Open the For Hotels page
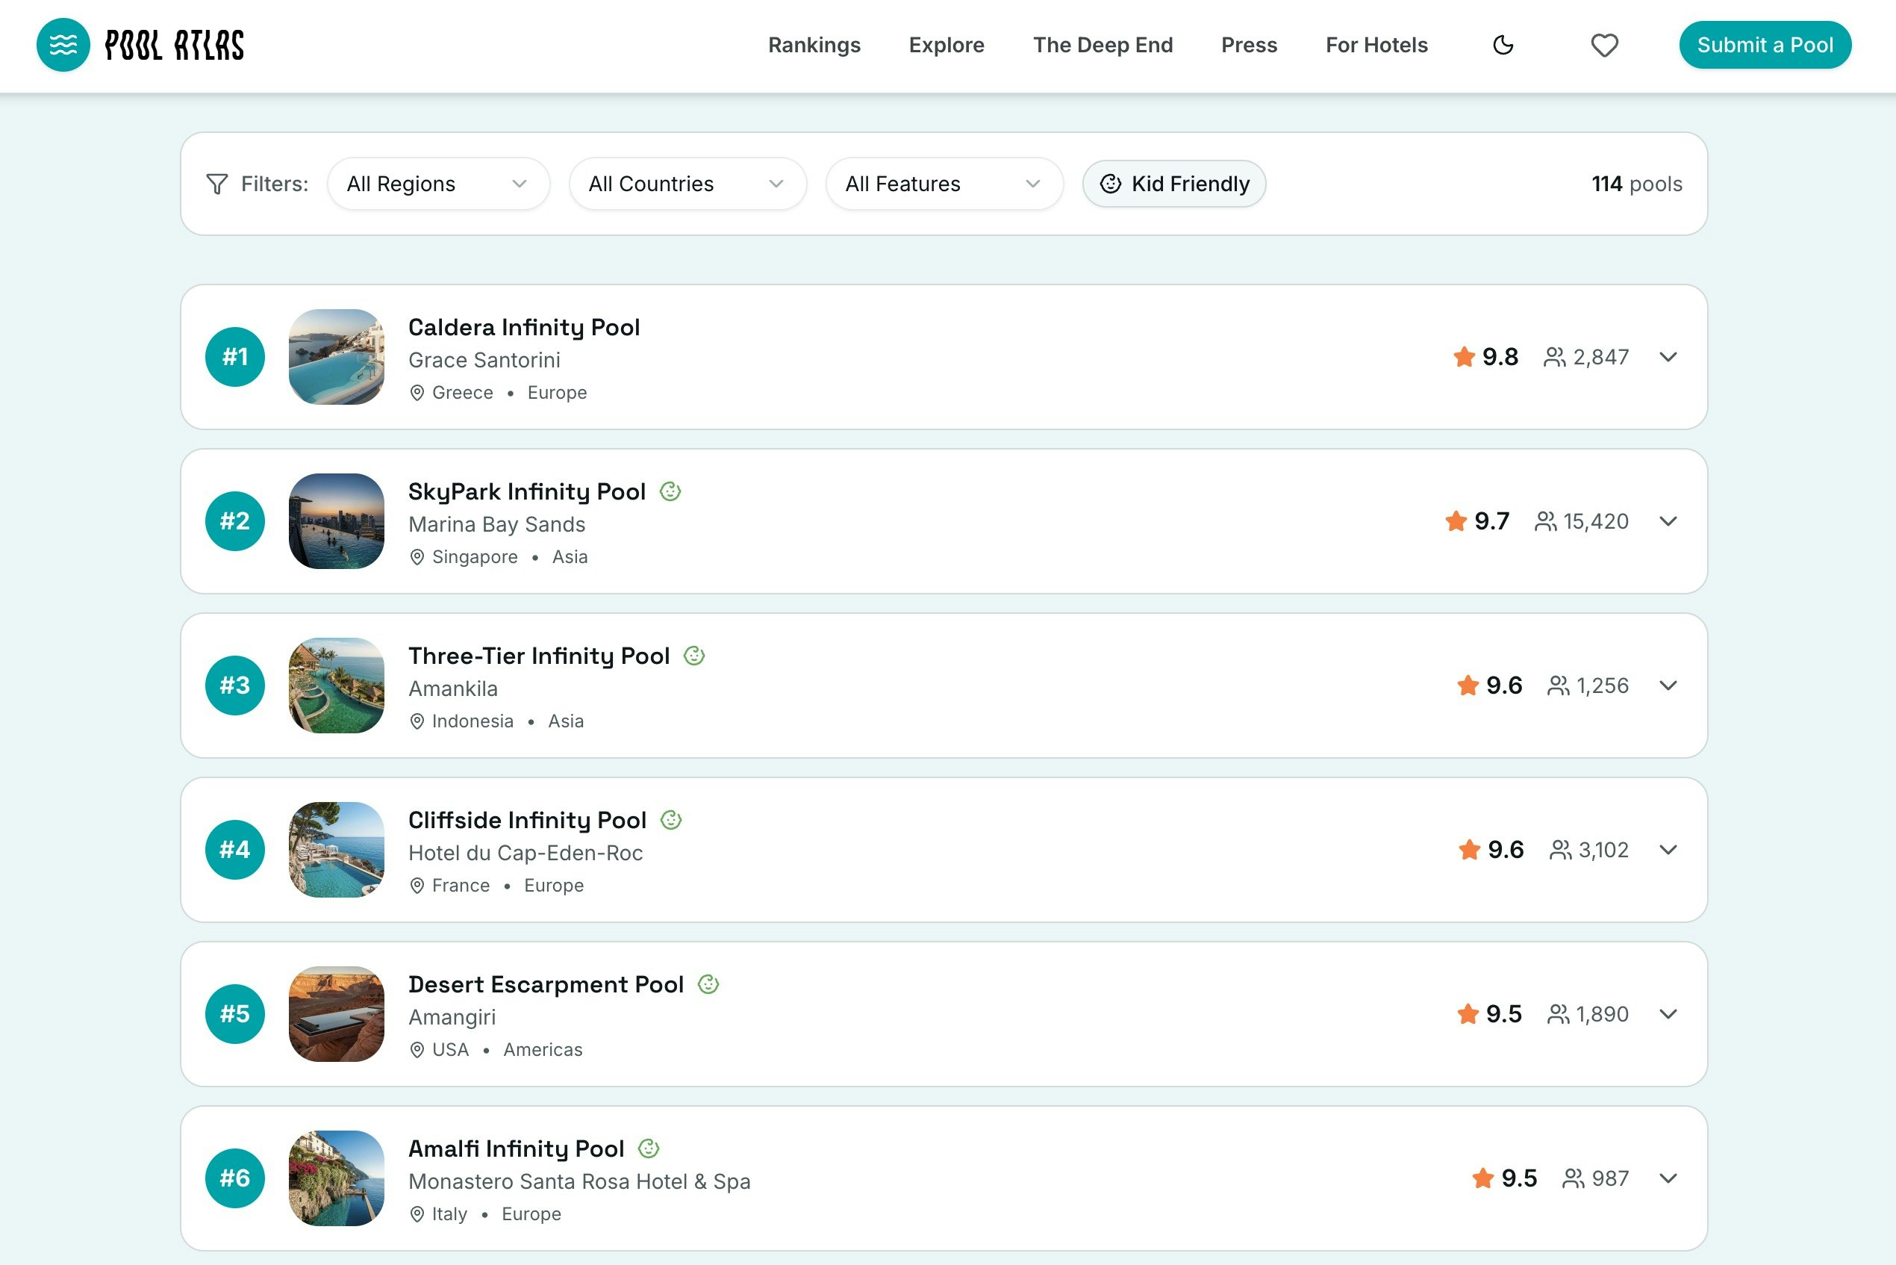The width and height of the screenshot is (1896, 1265). coord(1376,45)
